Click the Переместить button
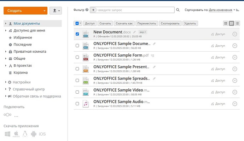This screenshot has height=141, width=244. point(147,23)
